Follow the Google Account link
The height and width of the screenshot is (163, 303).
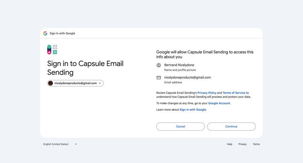(x=219, y=103)
